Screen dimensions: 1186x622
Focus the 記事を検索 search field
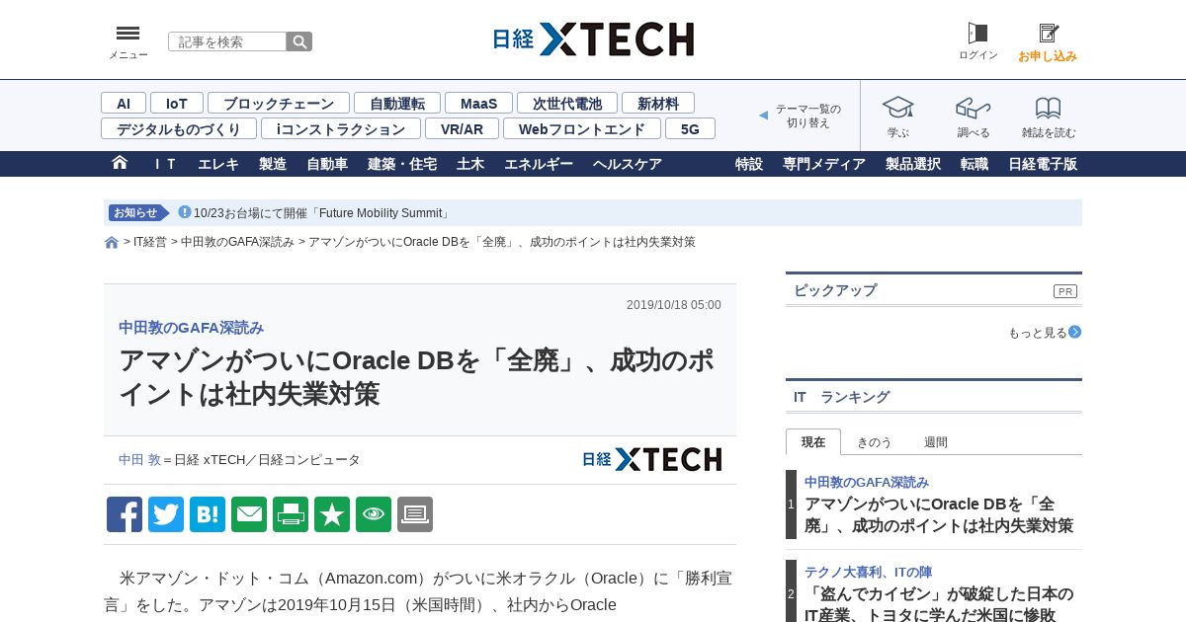[x=227, y=41]
